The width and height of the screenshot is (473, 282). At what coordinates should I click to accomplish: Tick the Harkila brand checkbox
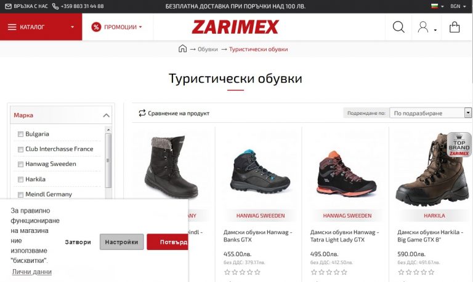(20, 179)
